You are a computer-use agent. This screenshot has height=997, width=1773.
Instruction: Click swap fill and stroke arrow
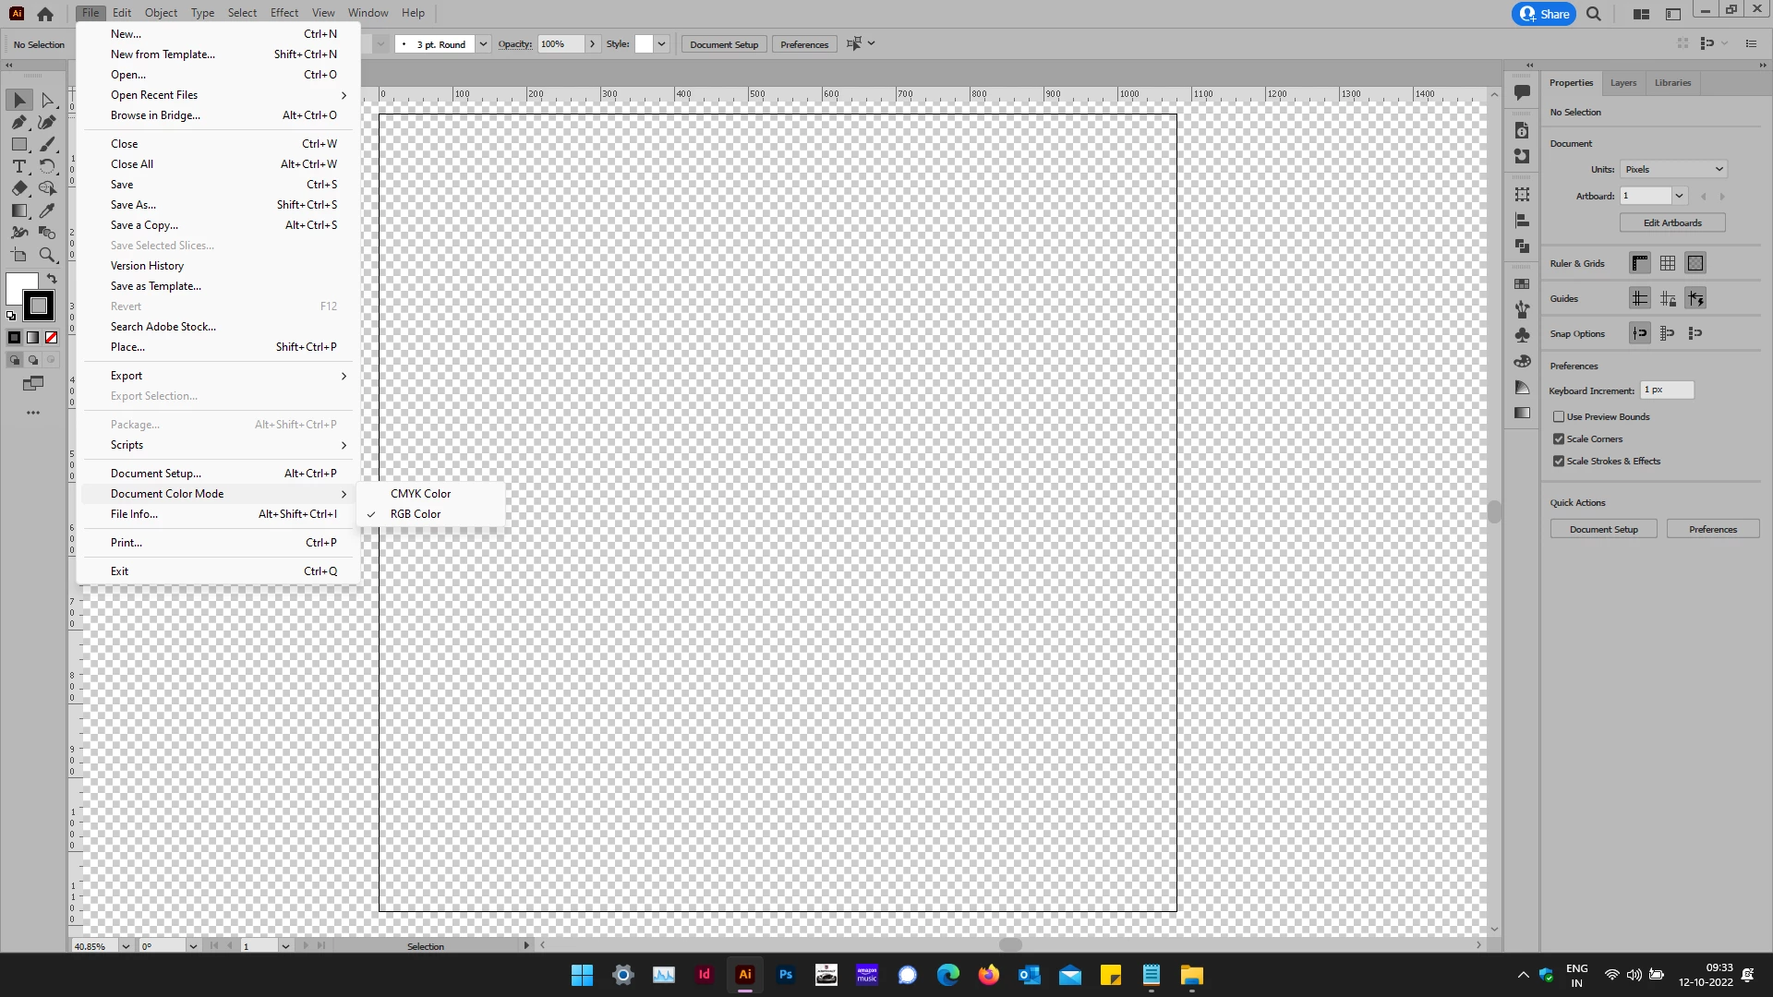[53, 278]
